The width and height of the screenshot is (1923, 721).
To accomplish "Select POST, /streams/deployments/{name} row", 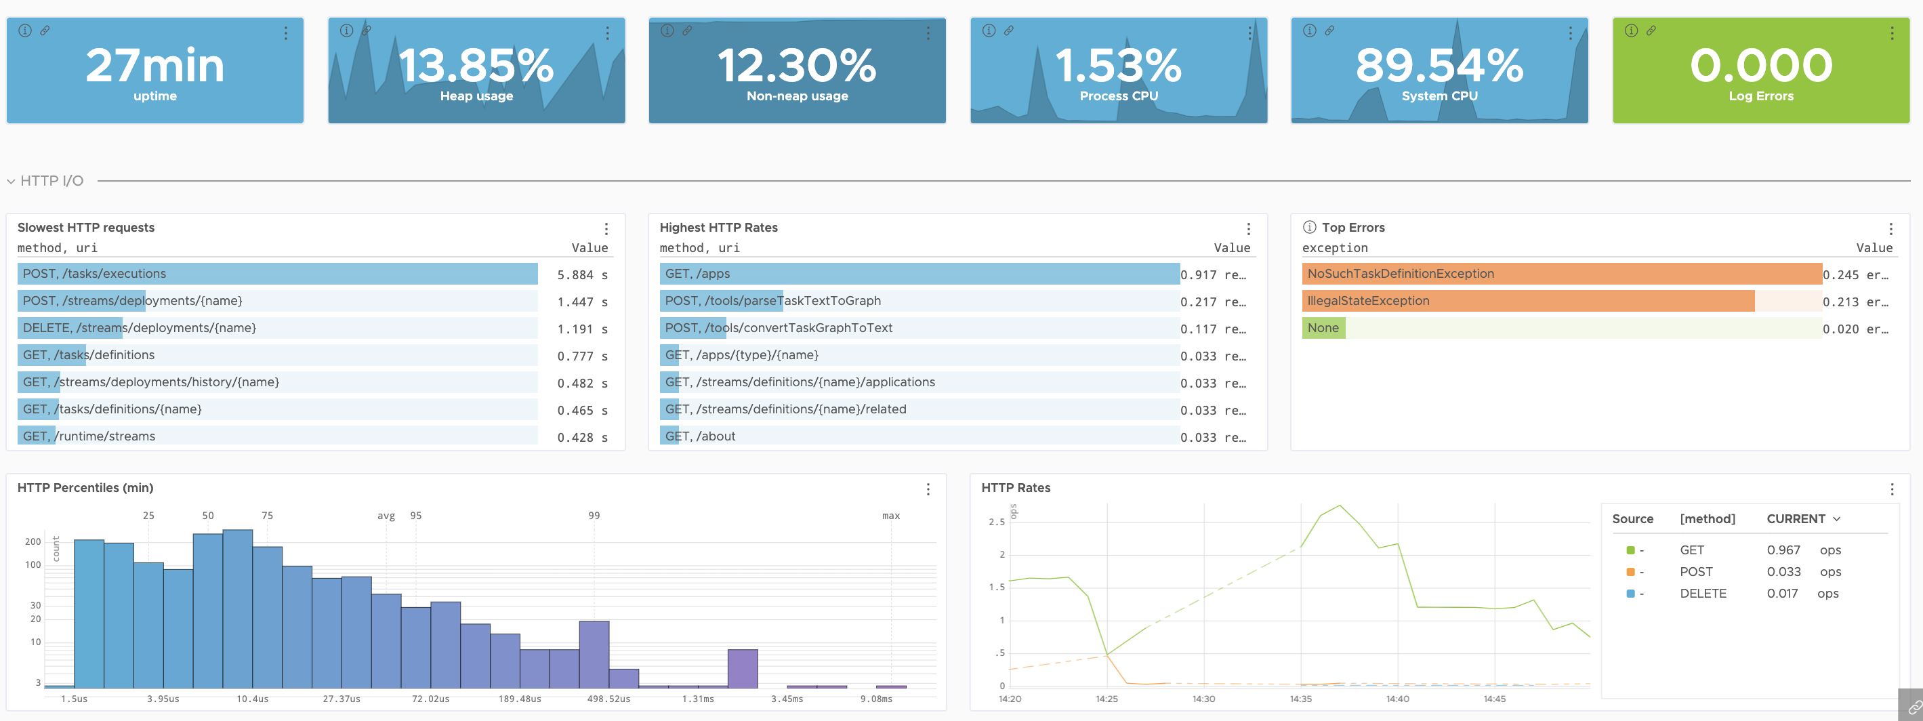I will click(x=314, y=301).
